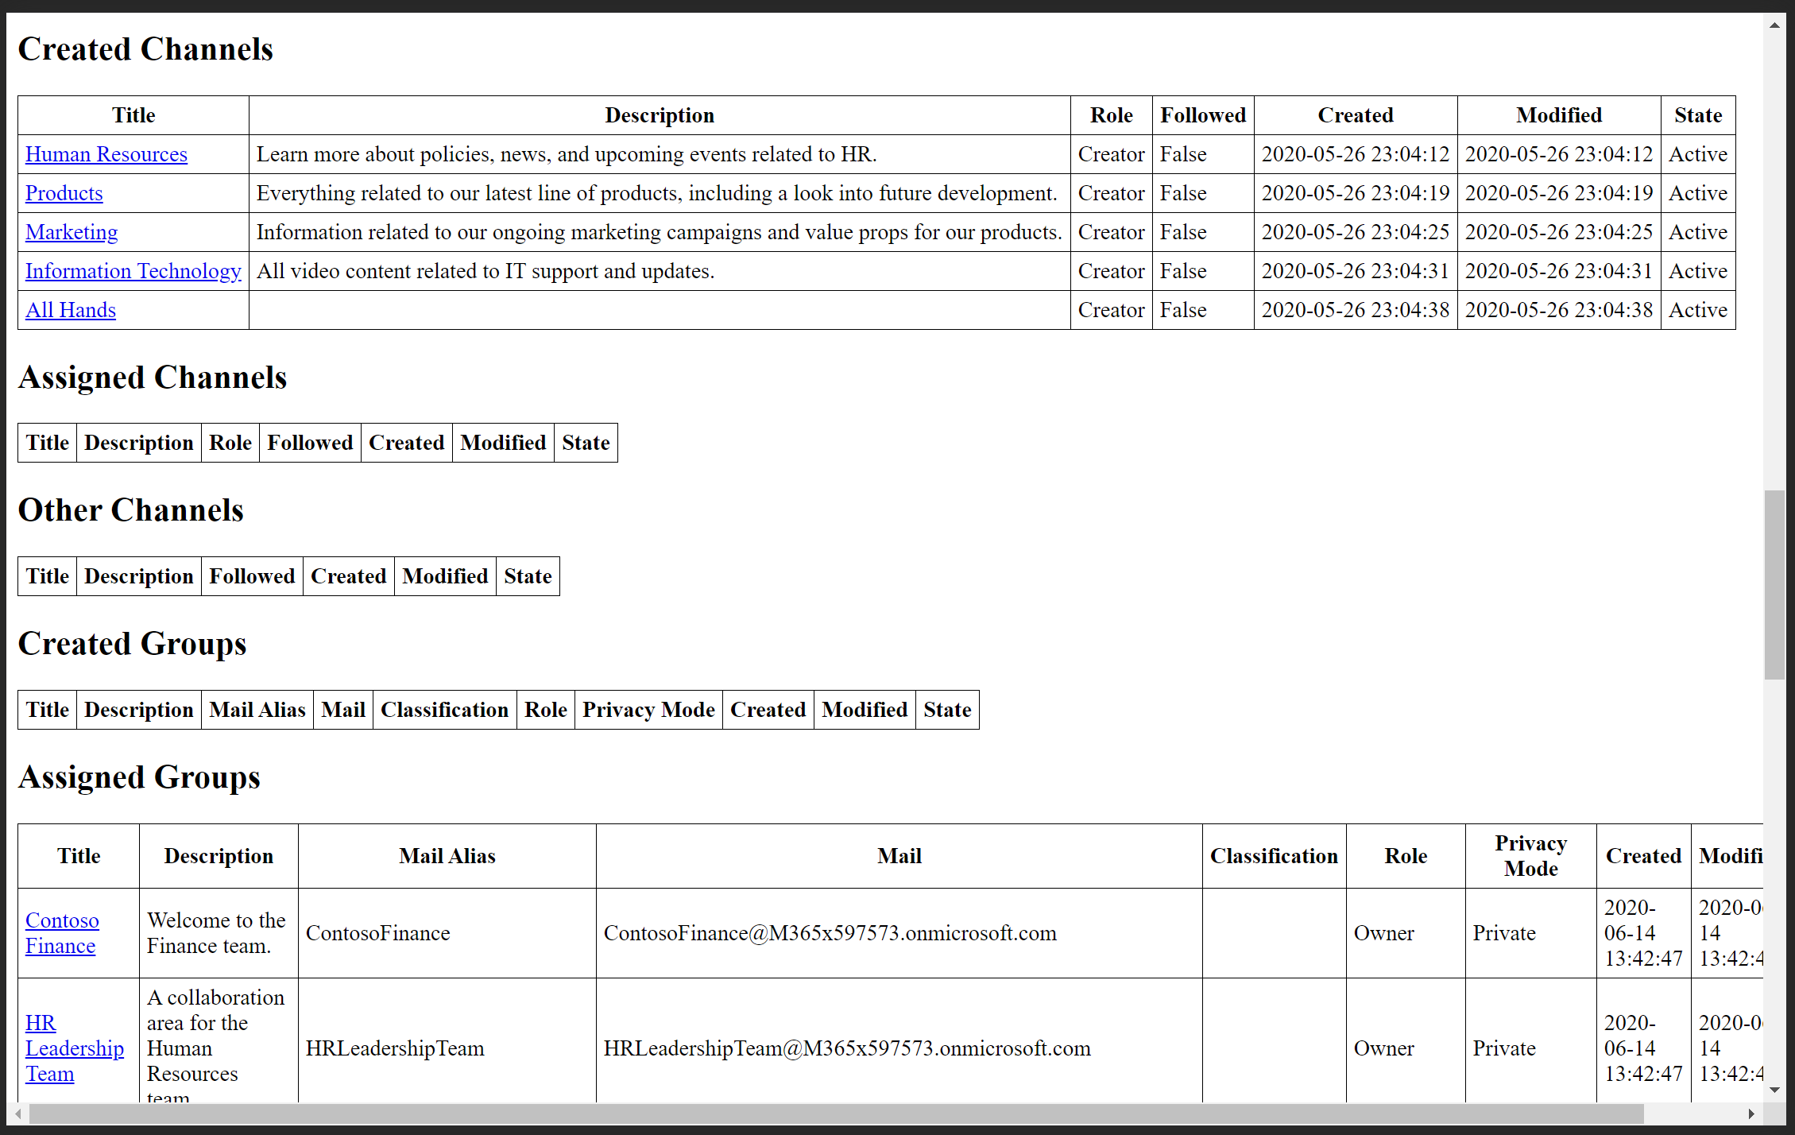
Task: Open the Human Resources channel link
Action: click(106, 154)
